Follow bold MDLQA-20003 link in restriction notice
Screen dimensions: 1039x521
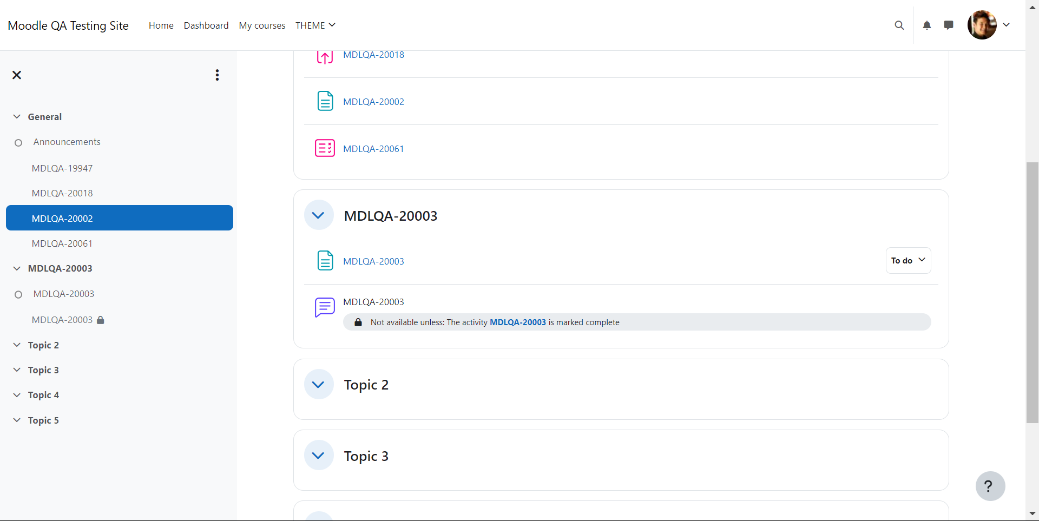tap(518, 322)
